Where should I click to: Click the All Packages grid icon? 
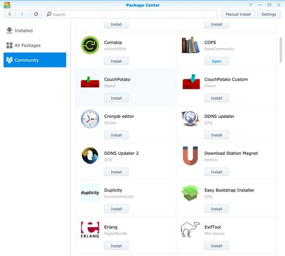[x=9, y=45]
